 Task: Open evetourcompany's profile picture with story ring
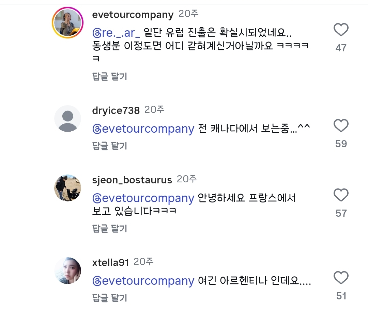coord(67,22)
